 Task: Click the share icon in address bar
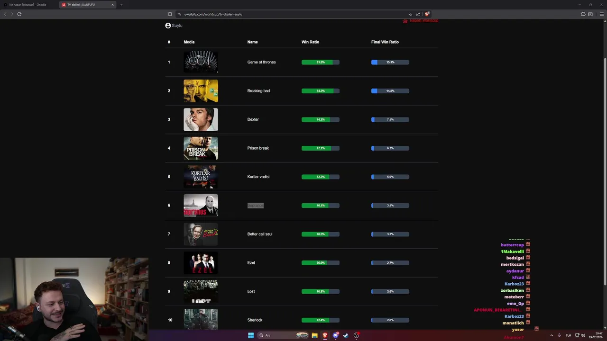(418, 14)
